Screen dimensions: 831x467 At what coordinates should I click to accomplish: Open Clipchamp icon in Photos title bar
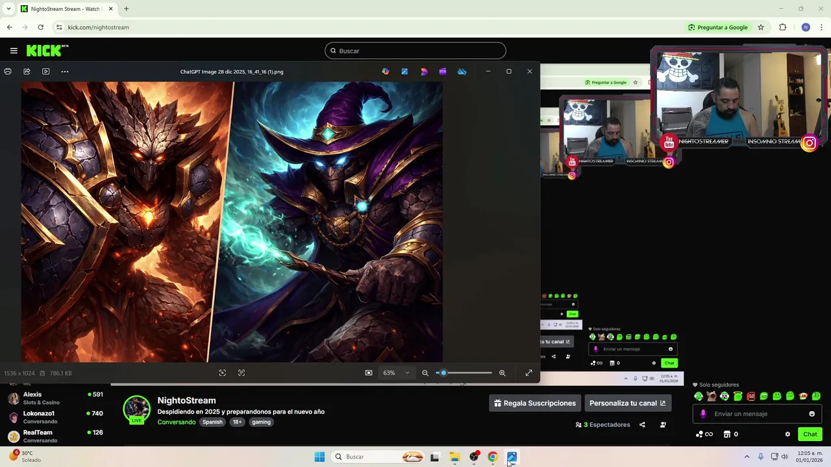443,71
